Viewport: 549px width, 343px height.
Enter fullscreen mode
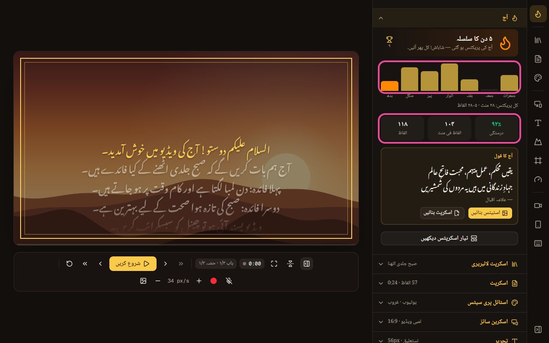[x=274, y=264]
